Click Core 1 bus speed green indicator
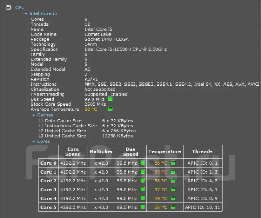 (143, 172)
